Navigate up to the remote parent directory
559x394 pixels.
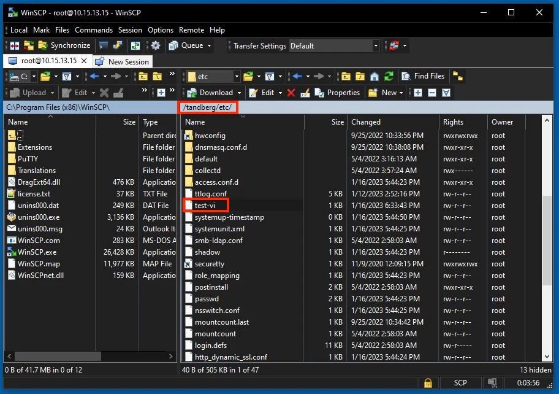pos(345,76)
